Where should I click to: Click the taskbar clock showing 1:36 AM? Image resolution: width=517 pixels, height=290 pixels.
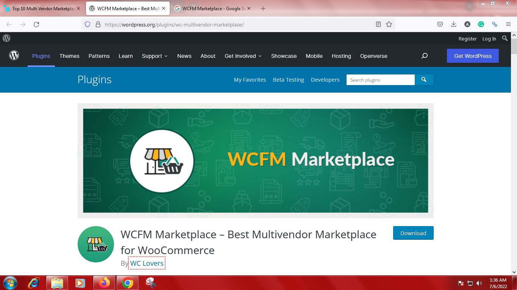pos(498,283)
